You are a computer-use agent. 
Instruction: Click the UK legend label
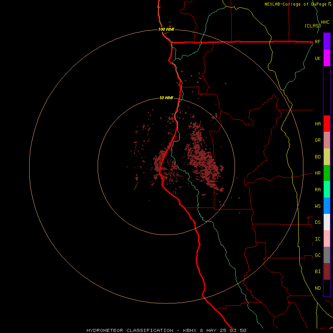coord(318,58)
